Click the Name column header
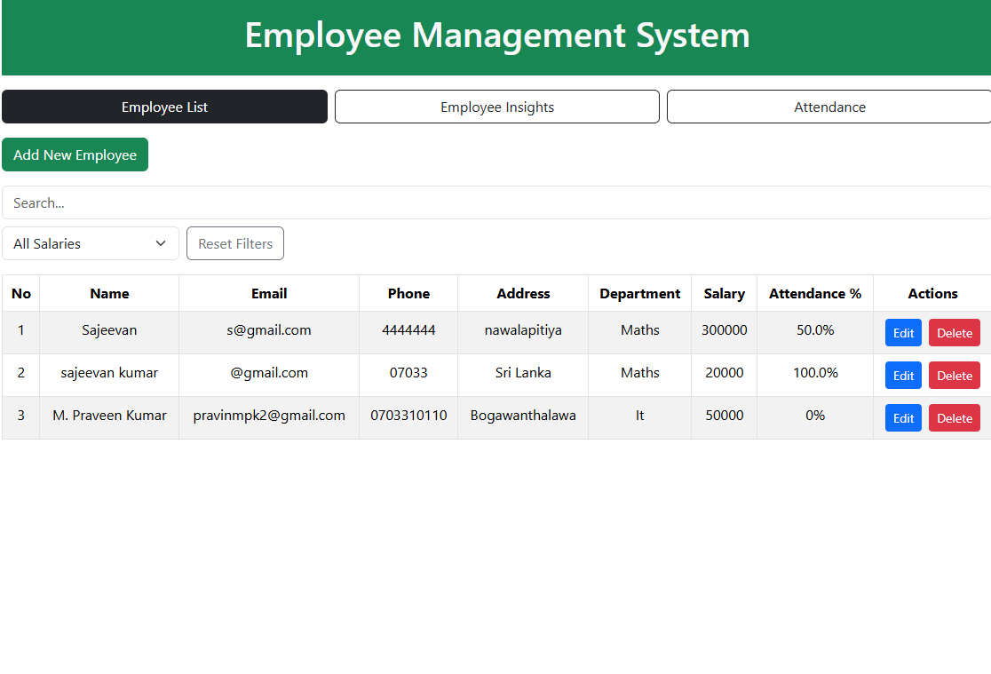 109,293
